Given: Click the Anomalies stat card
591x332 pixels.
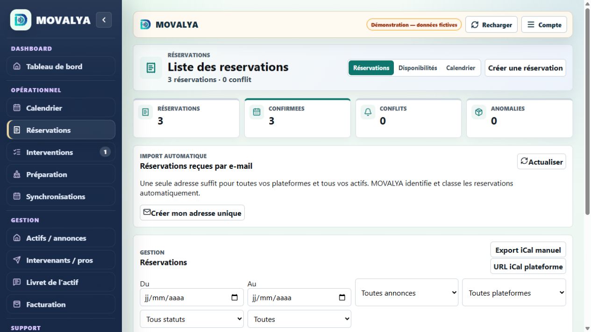Looking at the screenshot, I should [520, 118].
